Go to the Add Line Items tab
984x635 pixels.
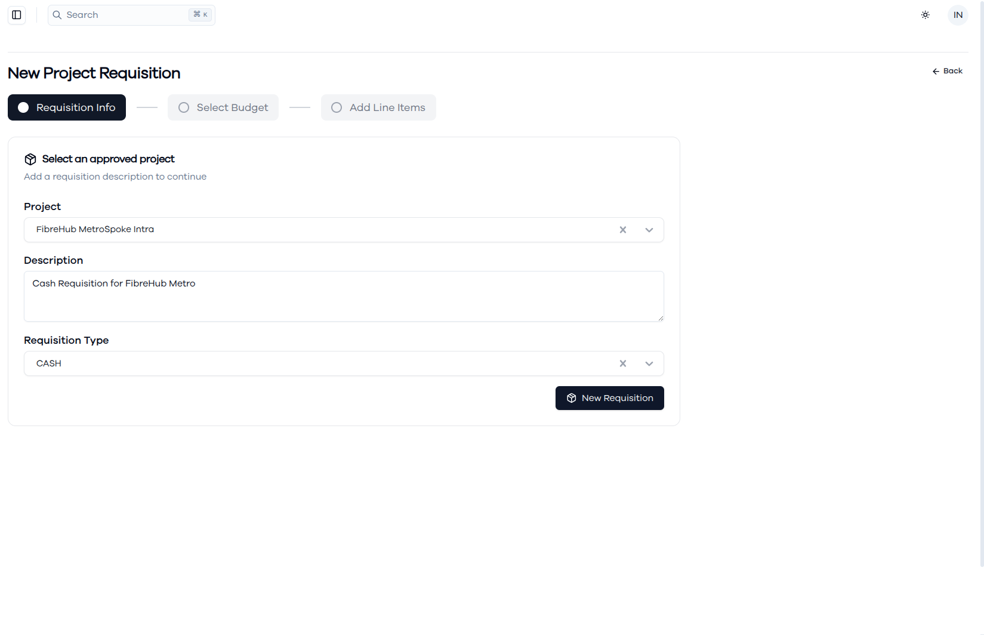point(378,107)
